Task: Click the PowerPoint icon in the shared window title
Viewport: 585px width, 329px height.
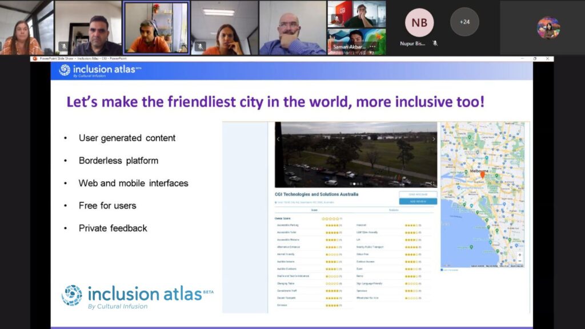Action: click(x=35, y=59)
